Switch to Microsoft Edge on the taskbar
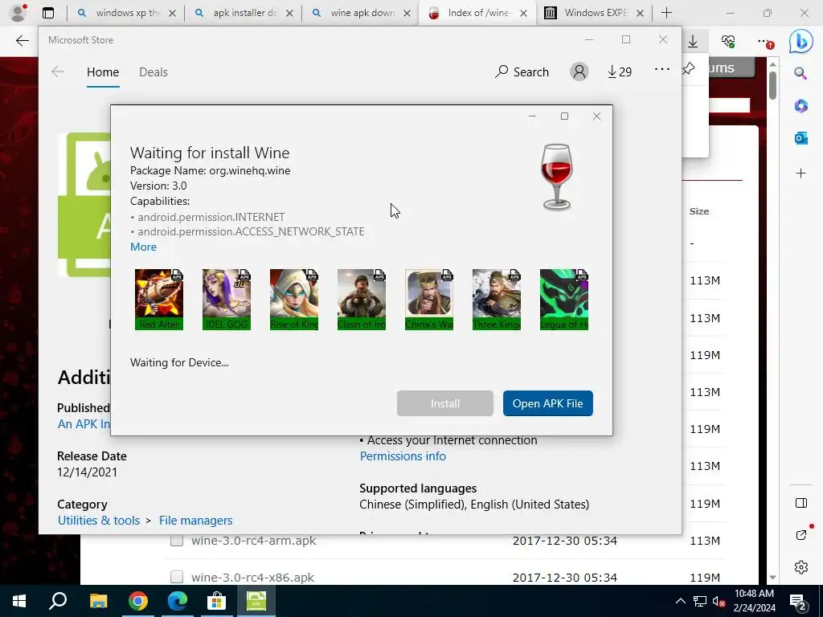The width and height of the screenshot is (823, 617). (178, 601)
